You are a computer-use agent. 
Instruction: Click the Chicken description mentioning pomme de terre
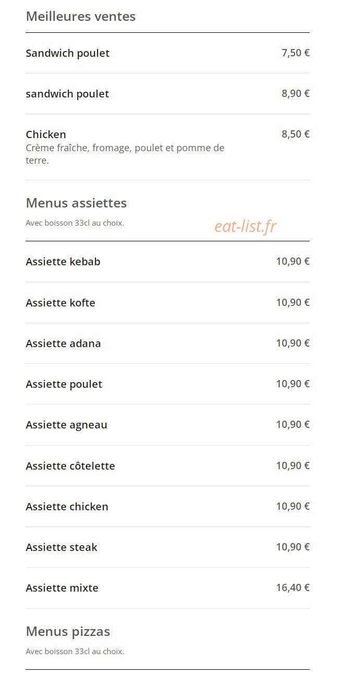(x=125, y=154)
